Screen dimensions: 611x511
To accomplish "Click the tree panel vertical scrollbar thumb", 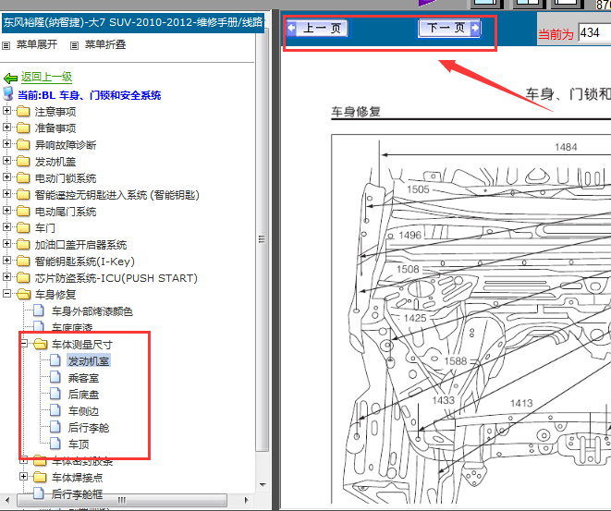I will [263, 238].
